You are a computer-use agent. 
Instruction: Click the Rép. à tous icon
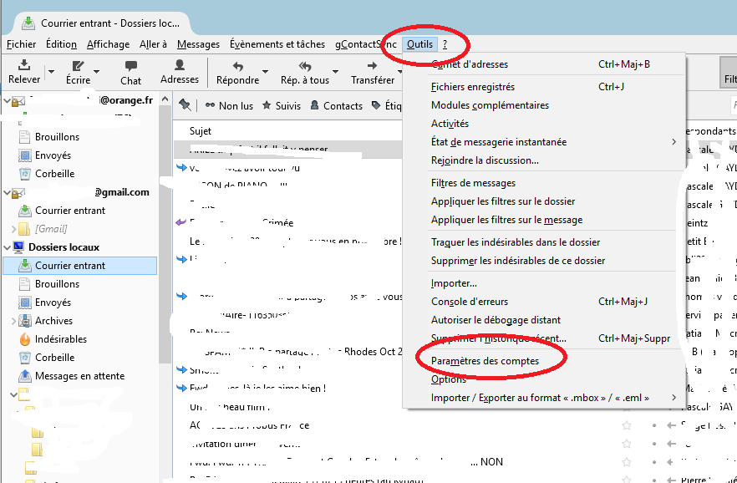coord(304,66)
